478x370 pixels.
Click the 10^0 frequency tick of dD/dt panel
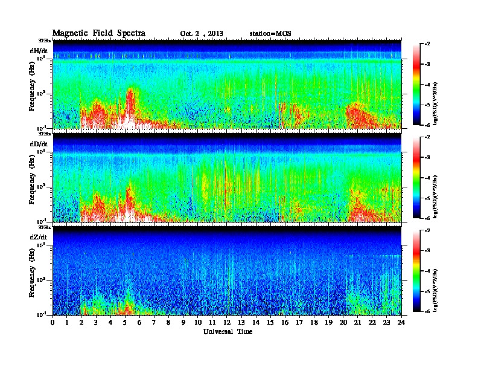click(41, 186)
